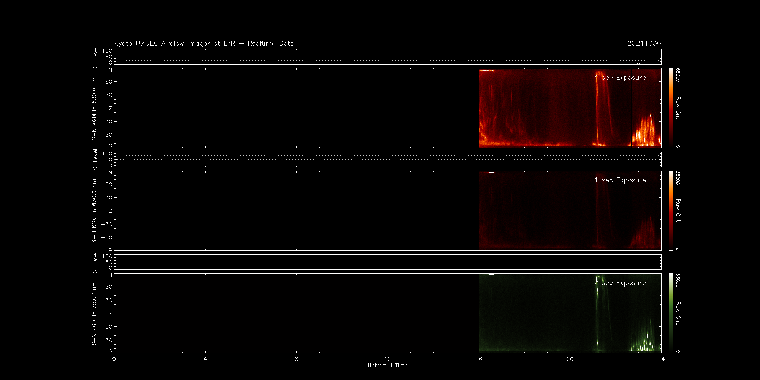The height and width of the screenshot is (380, 760).
Task: Click tick "24" on the Universal Time axis
Action: point(661,359)
